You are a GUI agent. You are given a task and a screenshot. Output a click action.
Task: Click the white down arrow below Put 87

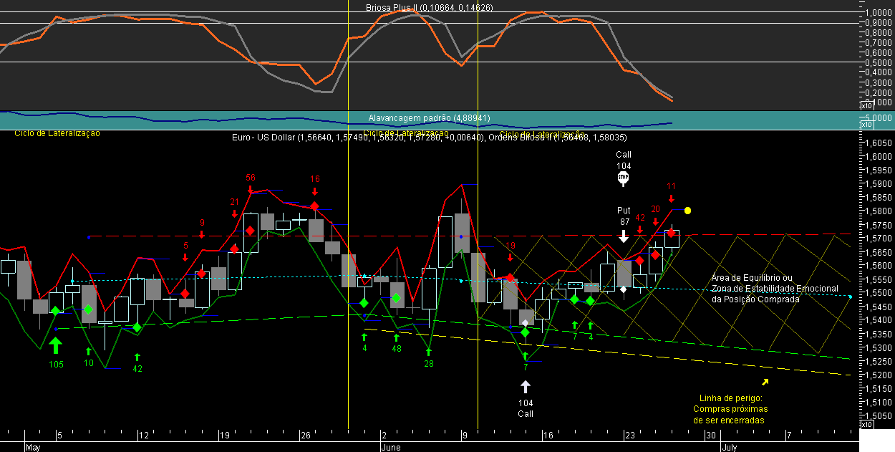point(624,236)
